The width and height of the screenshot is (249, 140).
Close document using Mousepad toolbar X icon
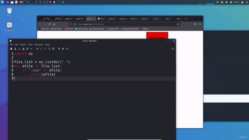(31, 49)
